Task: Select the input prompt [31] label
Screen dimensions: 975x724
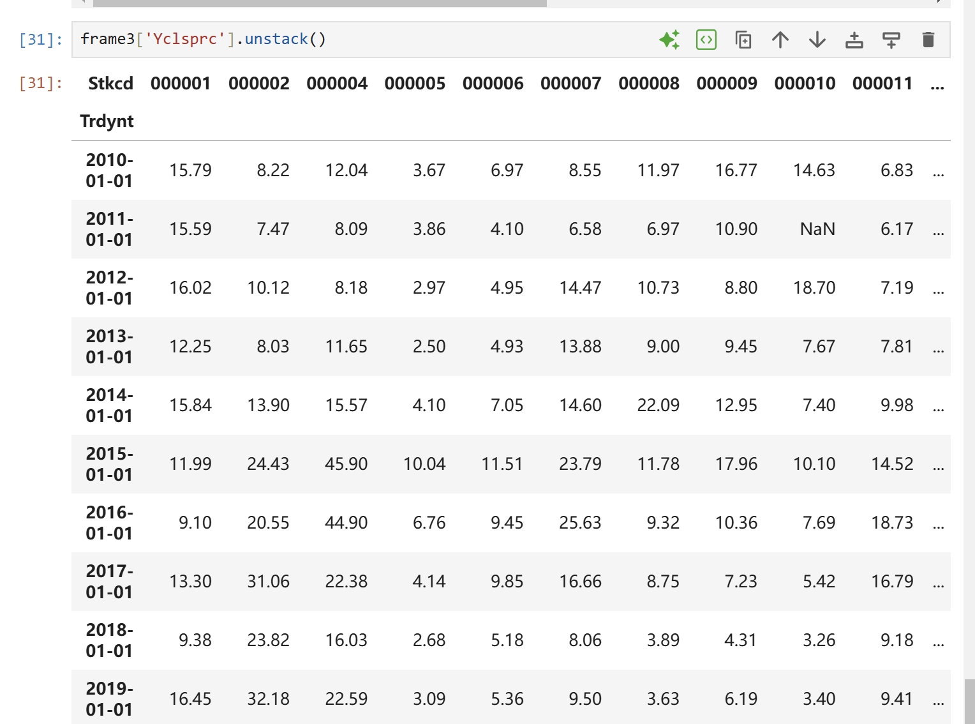Action: pyautogui.click(x=41, y=40)
